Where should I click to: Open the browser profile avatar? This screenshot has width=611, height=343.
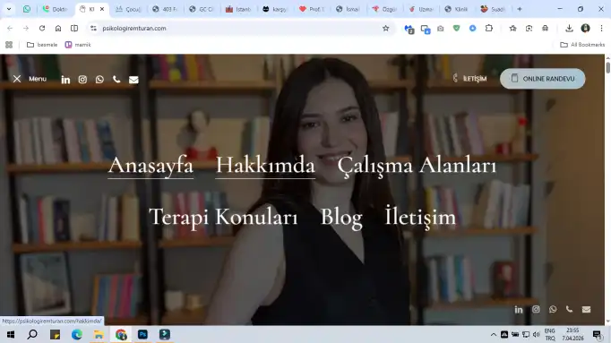click(585, 28)
